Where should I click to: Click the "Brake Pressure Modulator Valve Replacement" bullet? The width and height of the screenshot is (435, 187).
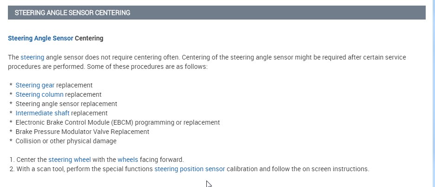coord(82,132)
